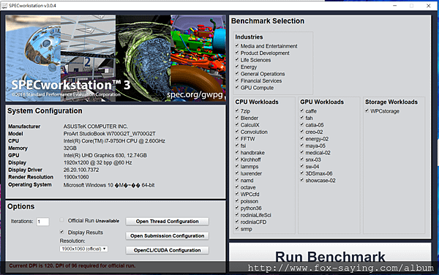Uncheck the GPU Compute industry
Viewport: 439px width, 275px height.
coord(237,87)
